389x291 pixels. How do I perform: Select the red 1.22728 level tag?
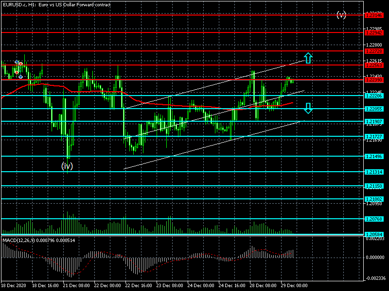(376, 51)
